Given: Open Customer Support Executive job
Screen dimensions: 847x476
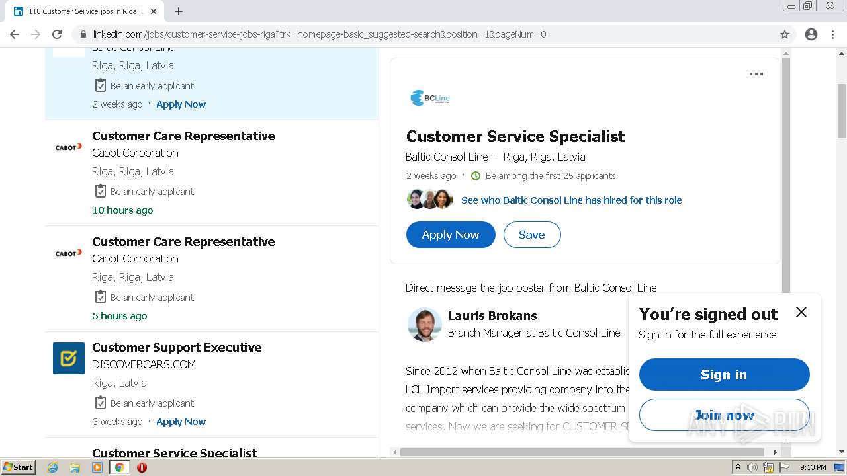Looking at the screenshot, I should click(x=177, y=347).
